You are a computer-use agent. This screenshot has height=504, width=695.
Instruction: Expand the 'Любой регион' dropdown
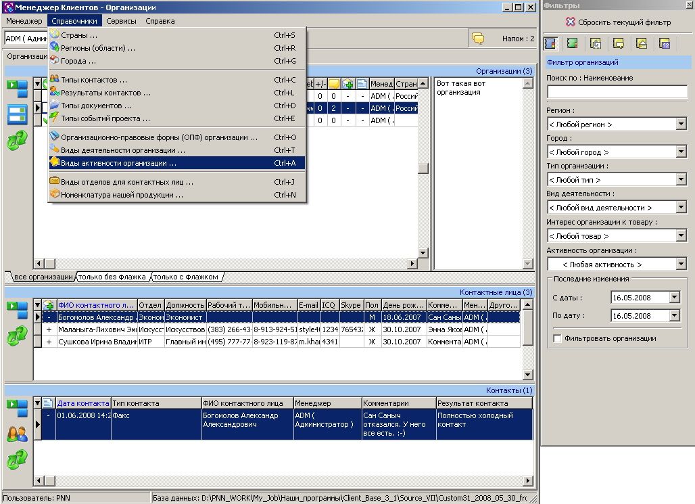click(680, 124)
